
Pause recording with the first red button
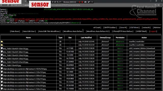pos(79,2)
